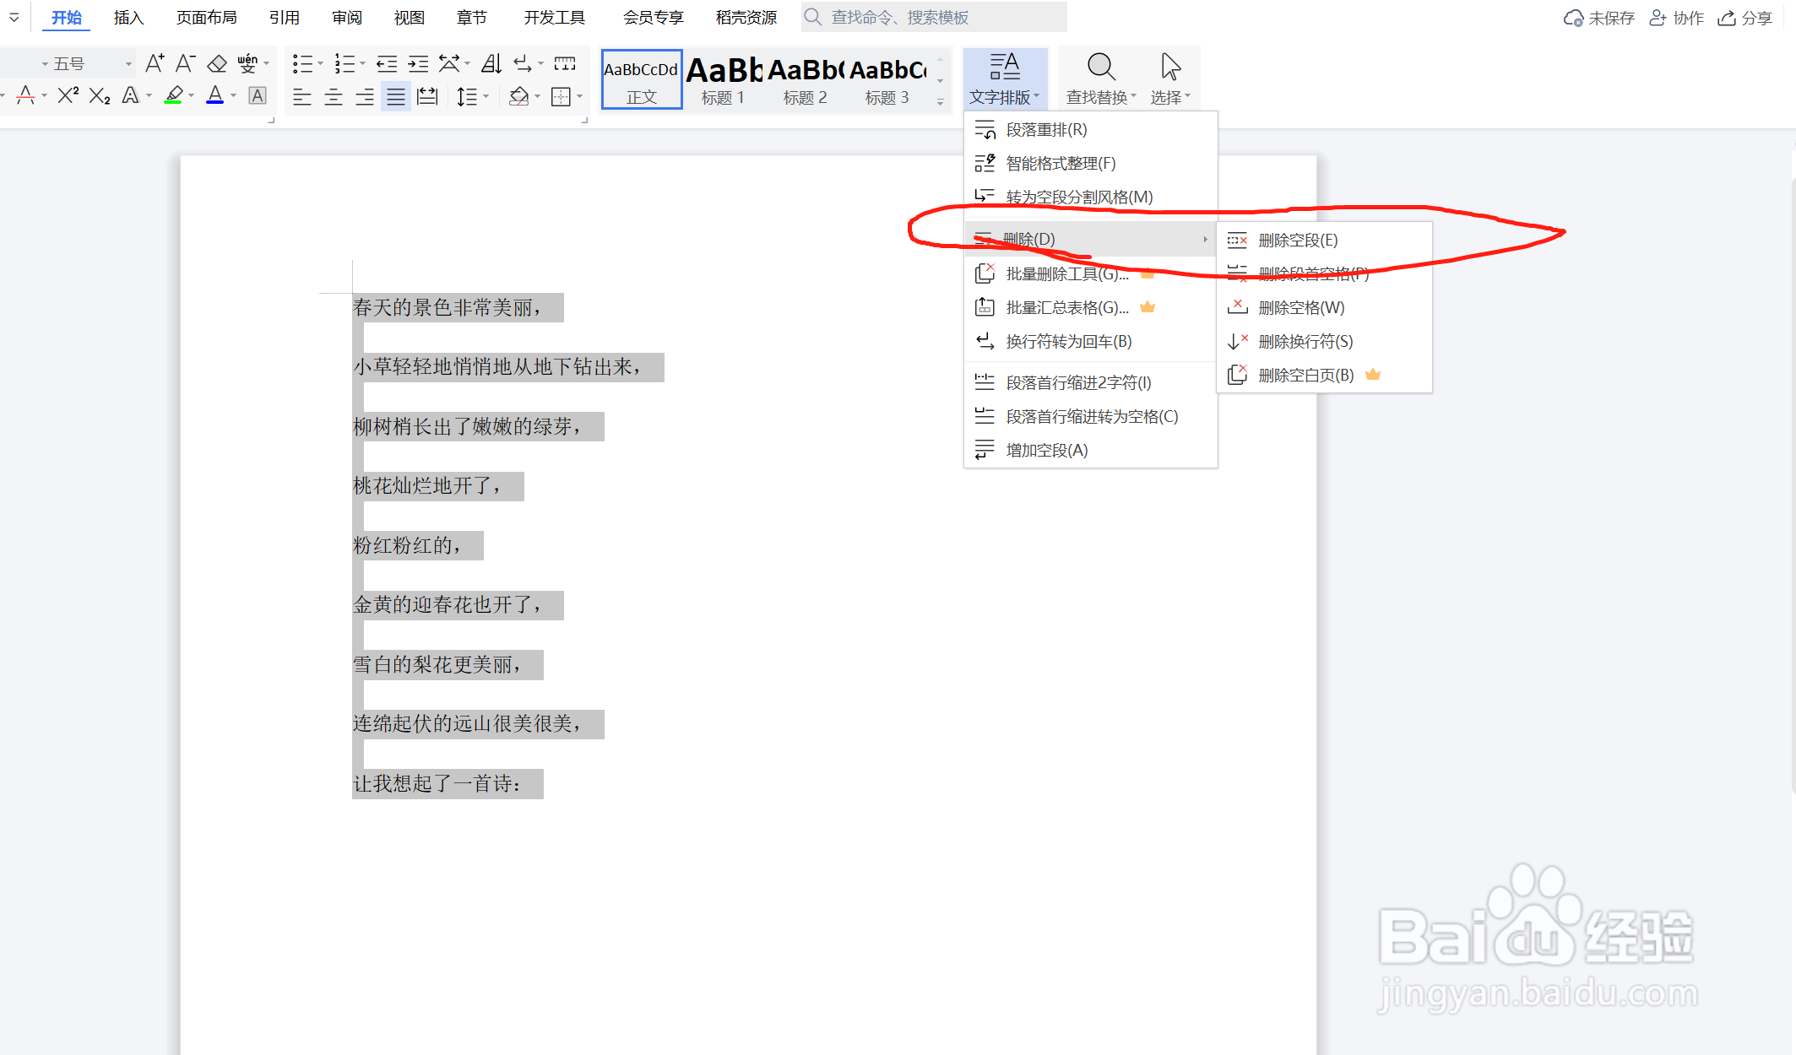1796x1055 pixels.
Task: Apply superscript formatting
Action: tap(68, 95)
